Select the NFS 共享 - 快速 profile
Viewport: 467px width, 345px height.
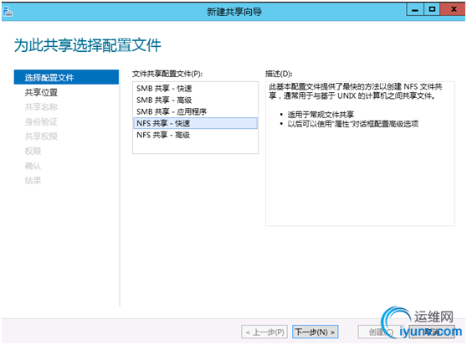tap(195, 123)
